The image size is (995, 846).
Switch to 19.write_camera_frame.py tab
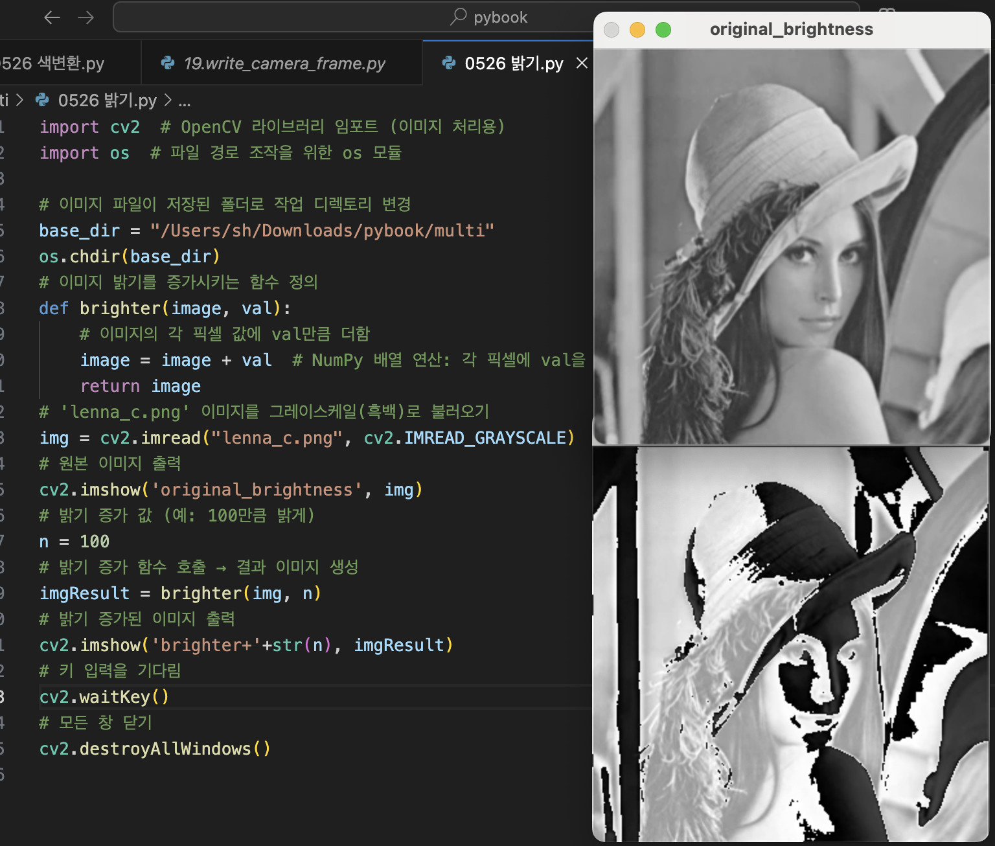click(282, 63)
